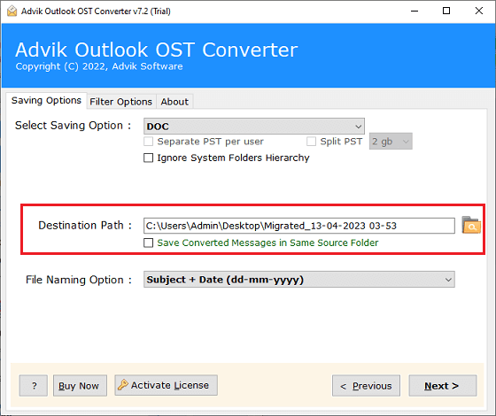Expand the File Naming Option dropdown

[299, 279]
